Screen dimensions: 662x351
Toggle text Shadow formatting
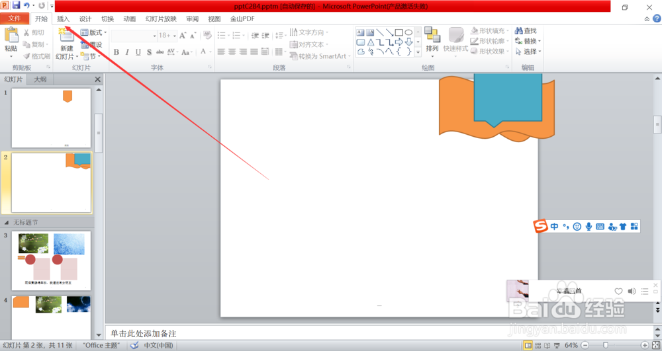click(x=149, y=52)
